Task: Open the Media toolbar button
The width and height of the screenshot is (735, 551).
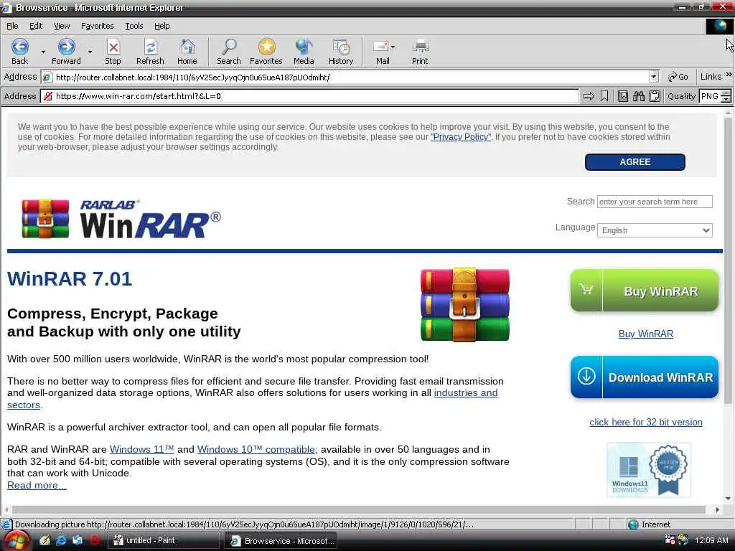Action: 304,52
